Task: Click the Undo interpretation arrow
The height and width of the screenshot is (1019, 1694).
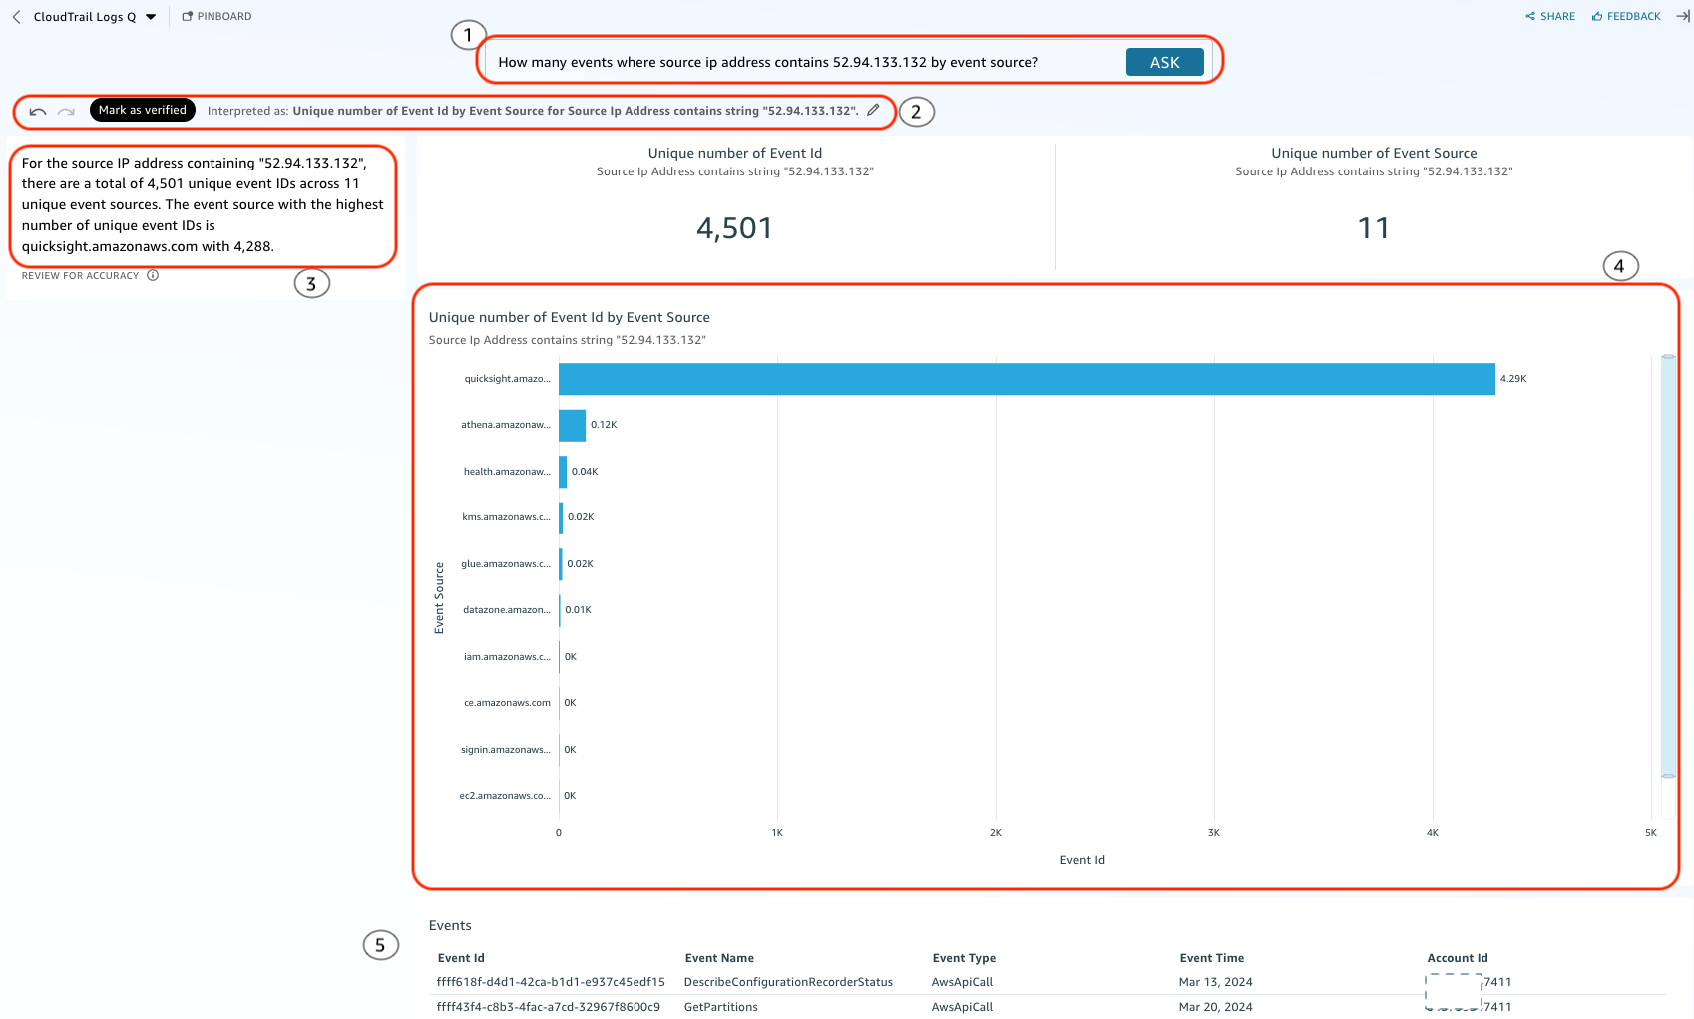Action: 38,111
